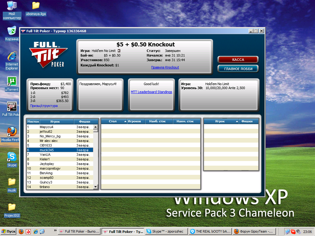Select player Mr alex alex row
This screenshot has width=315, height=236.
(x=60, y=141)
